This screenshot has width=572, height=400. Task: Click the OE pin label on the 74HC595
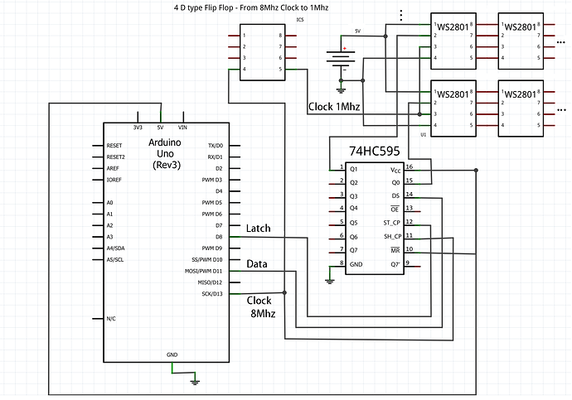(395, 209)
